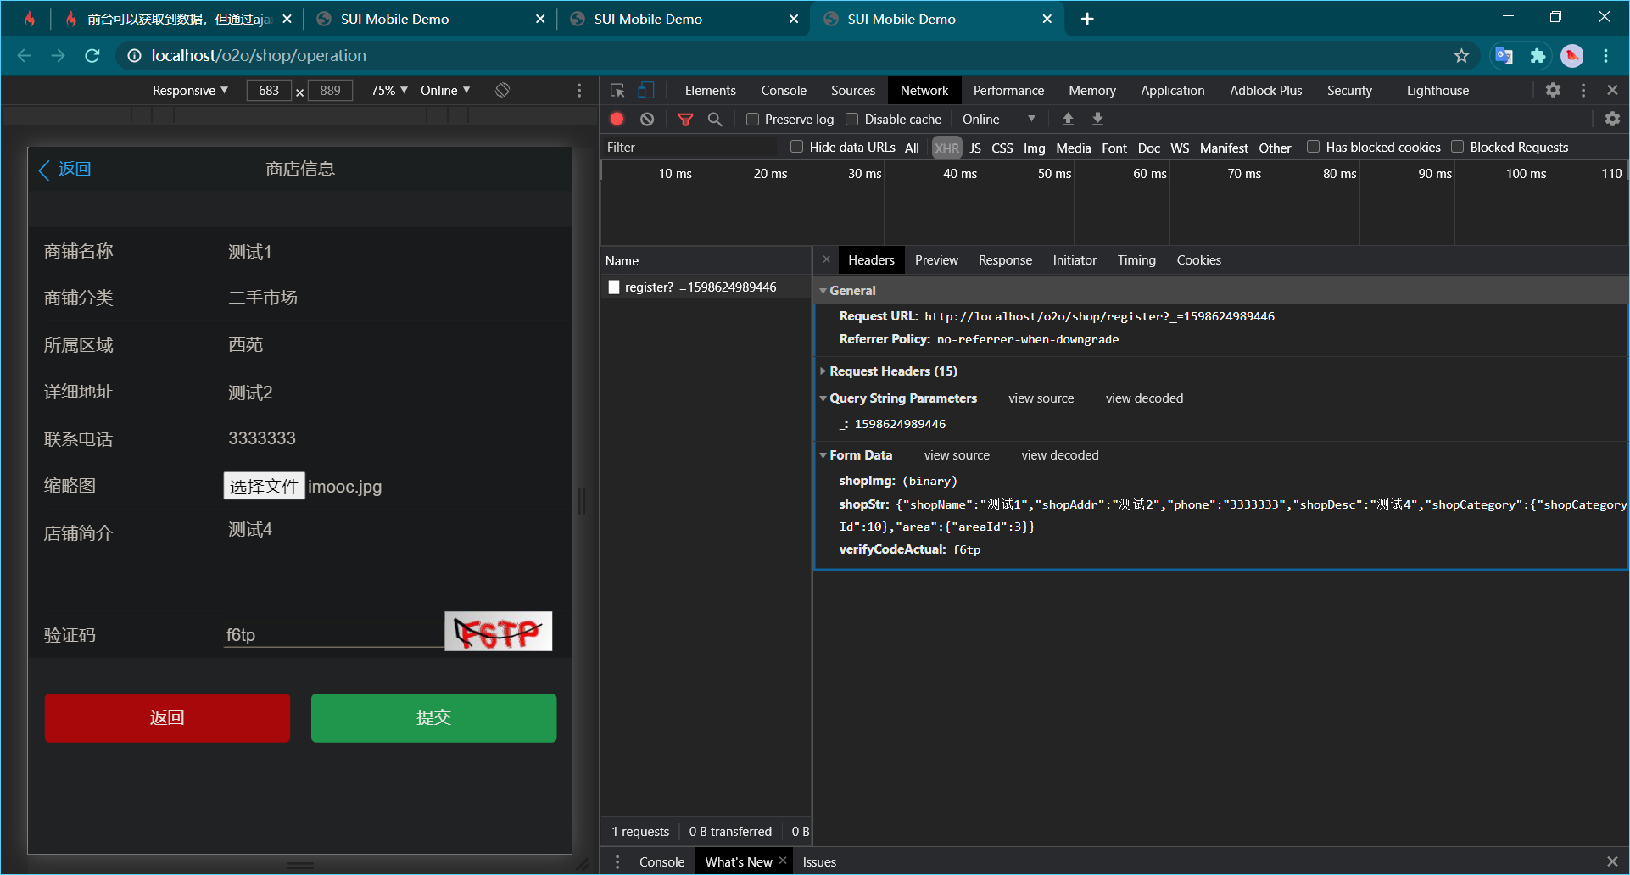Click the browser back arrow
Screen dimensions: 1630x875
tap(24, 56)
